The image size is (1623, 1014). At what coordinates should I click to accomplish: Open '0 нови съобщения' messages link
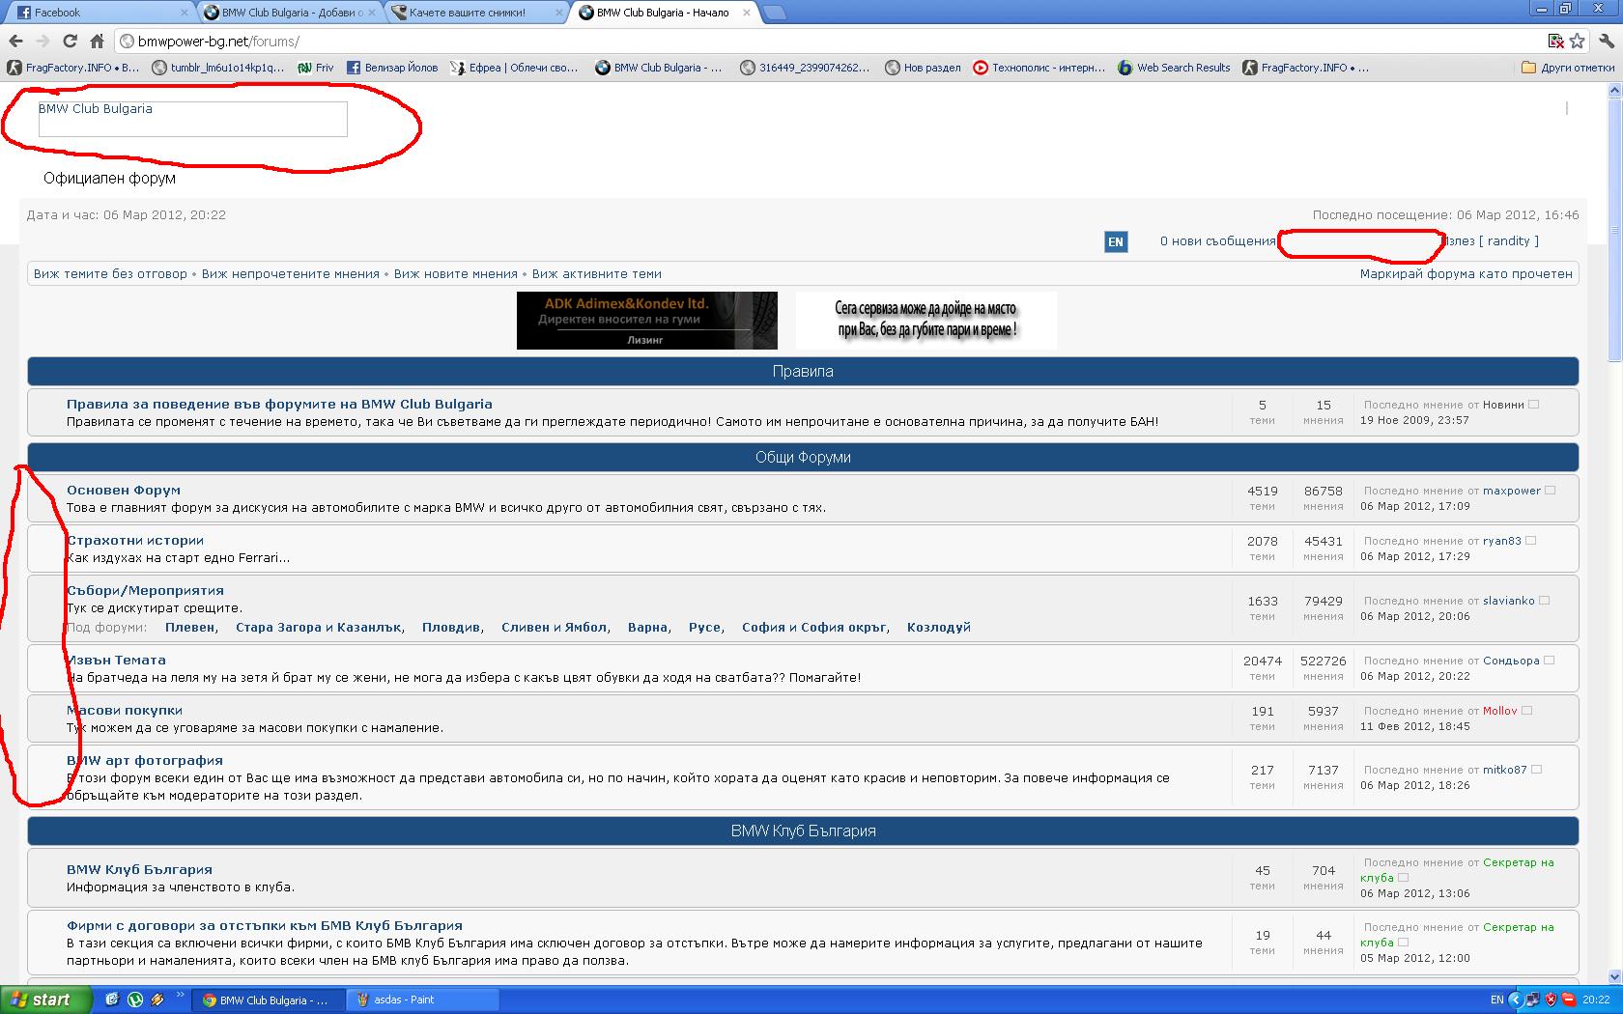[1217, 241]
